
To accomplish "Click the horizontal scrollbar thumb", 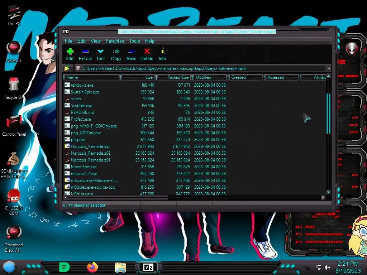I will (x=118, y=198).
